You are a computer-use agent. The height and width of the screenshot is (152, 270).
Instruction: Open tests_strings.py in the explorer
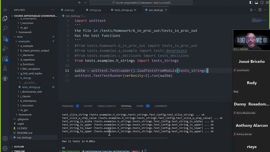(31, 87)
